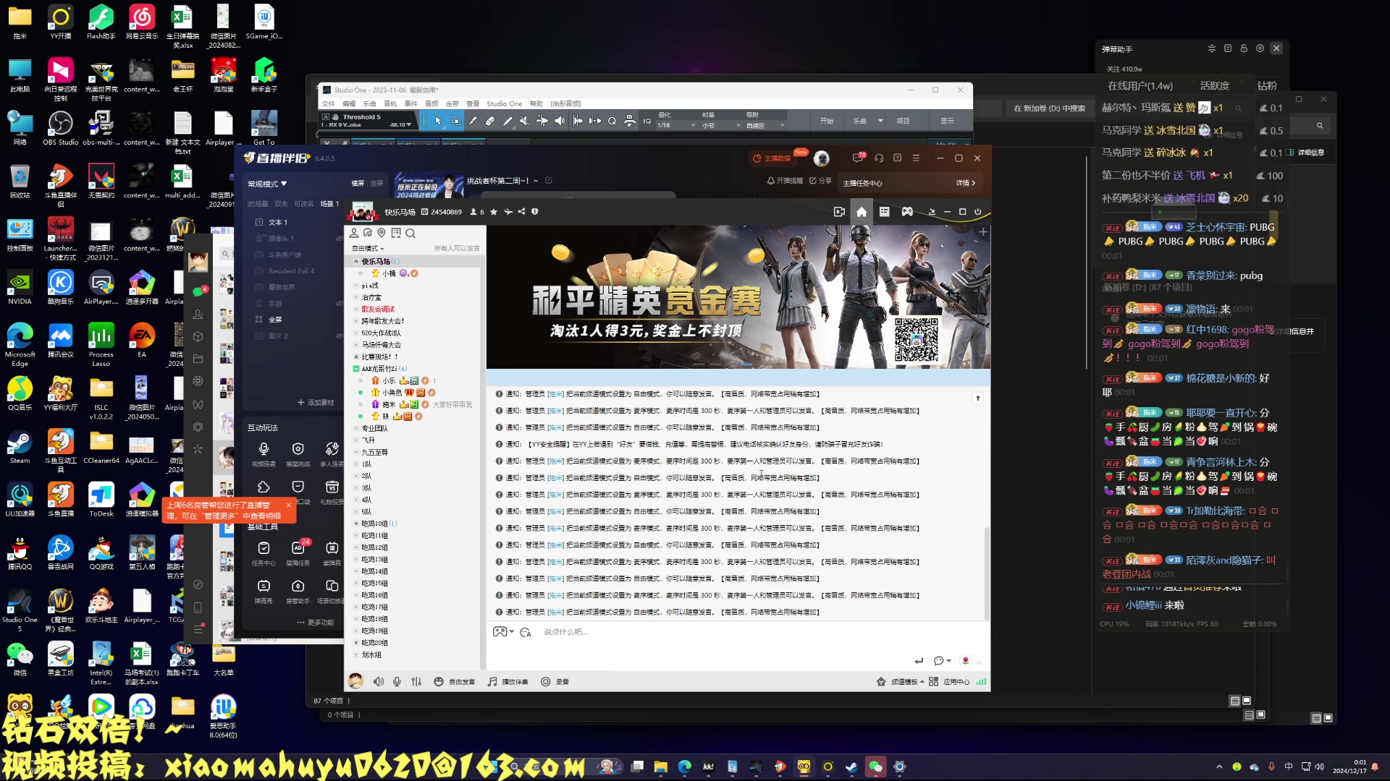Open 星海任务 with 24 badge
The image size is (1390, 781).
coord(298,553)
